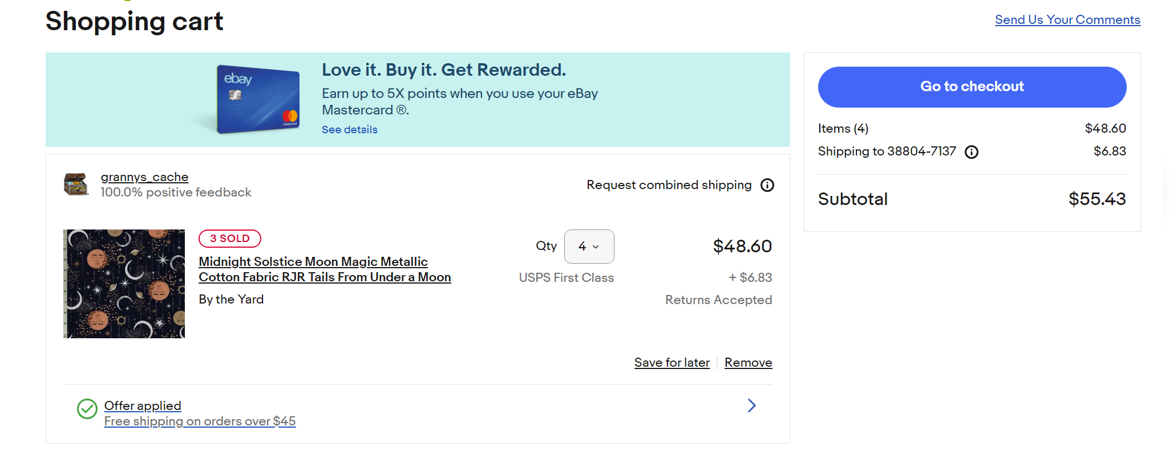Click Save for later on the fabric
Viewport: 1169px width, 455px height.
coord(672,363)
